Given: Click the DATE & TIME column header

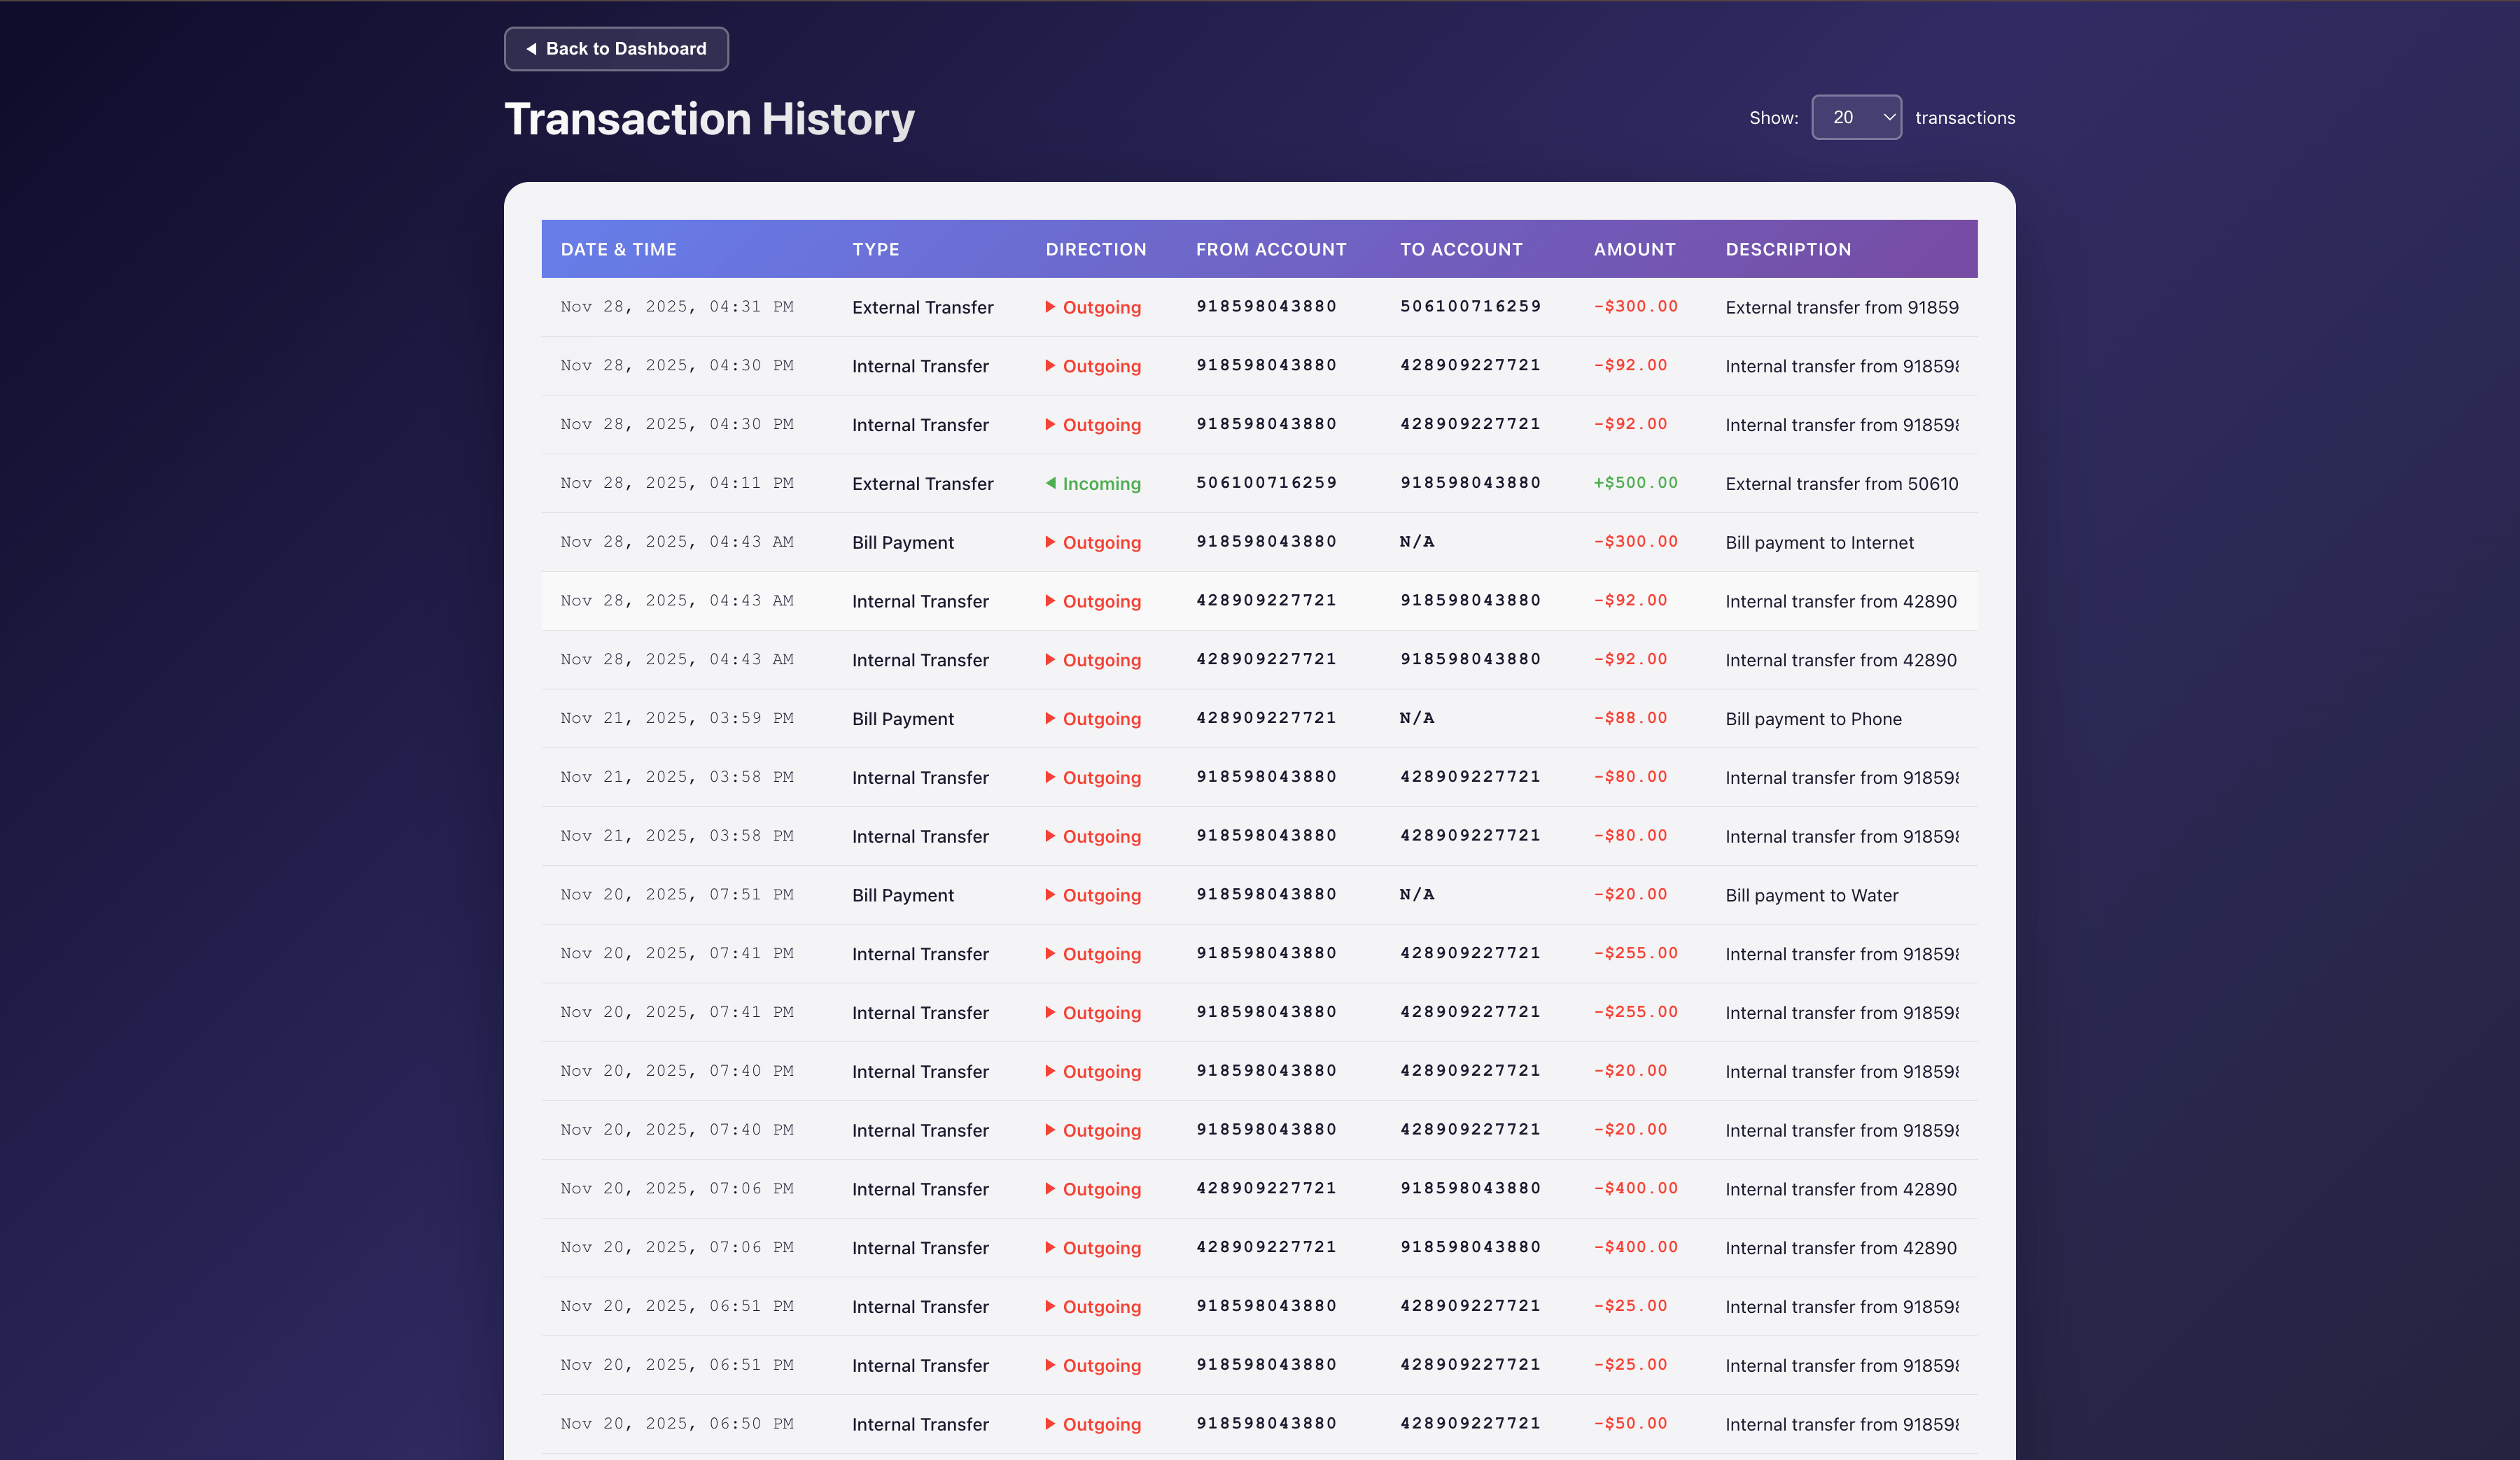Looking at the screenshot, I should tap(618, 249).
